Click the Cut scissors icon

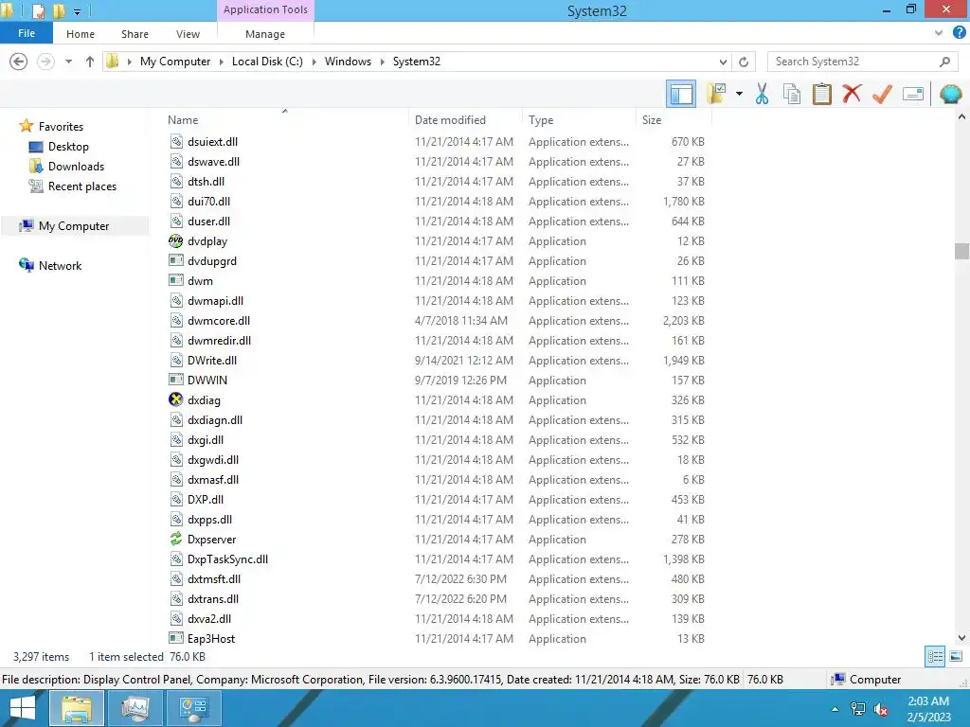click(x=762, y=94)
